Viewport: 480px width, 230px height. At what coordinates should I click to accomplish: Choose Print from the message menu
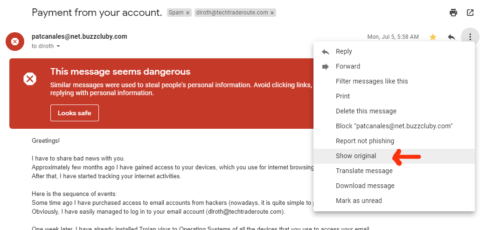343,96
